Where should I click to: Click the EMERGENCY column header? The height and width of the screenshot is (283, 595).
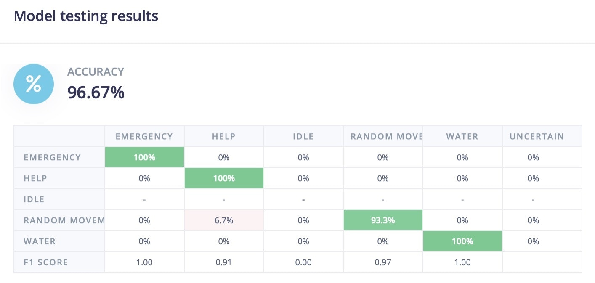point(144,136)
